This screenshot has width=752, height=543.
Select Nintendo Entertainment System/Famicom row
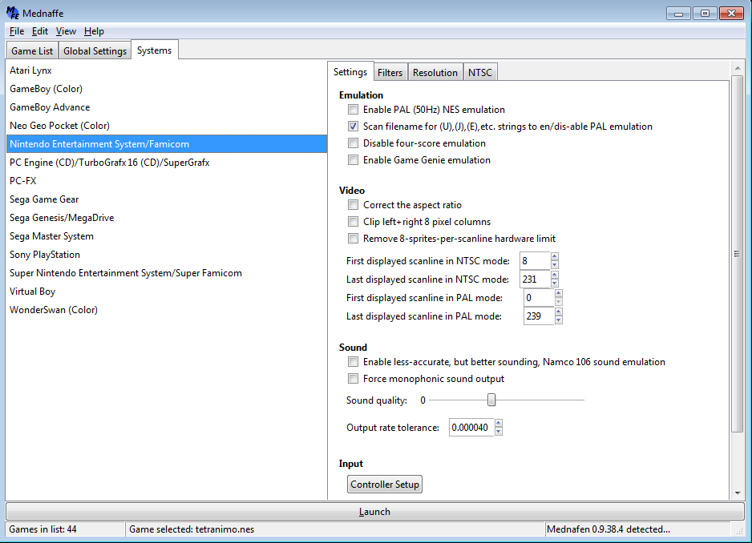[x=167, y=144]
